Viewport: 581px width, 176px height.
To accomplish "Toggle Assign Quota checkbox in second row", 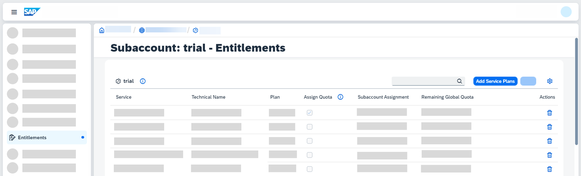I will [x=309, y=127].
